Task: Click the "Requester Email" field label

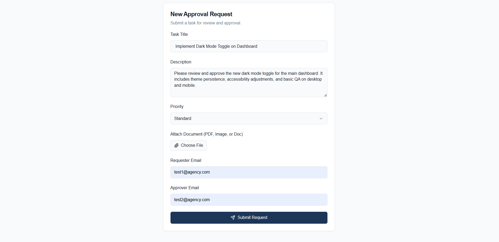Action: [x=186, y=161]
